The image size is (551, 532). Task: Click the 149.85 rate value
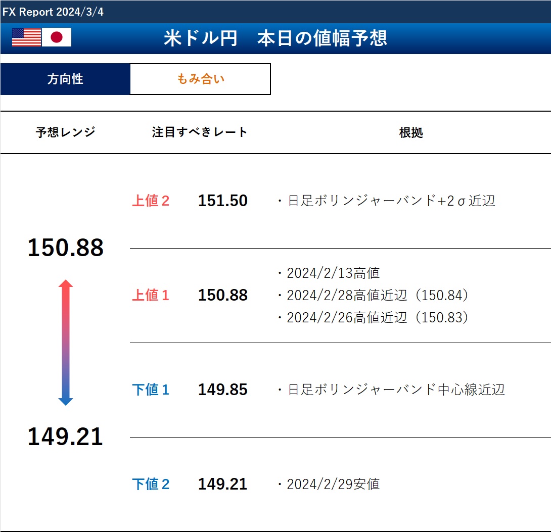[x=222, y=390]
